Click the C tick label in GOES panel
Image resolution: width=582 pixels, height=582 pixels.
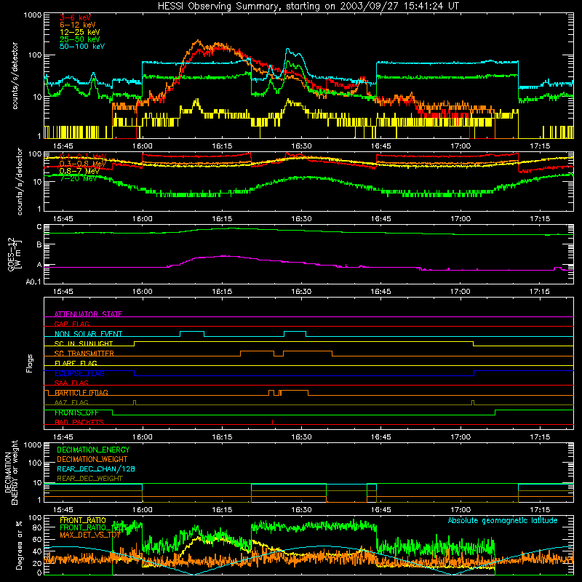(39, 227)
